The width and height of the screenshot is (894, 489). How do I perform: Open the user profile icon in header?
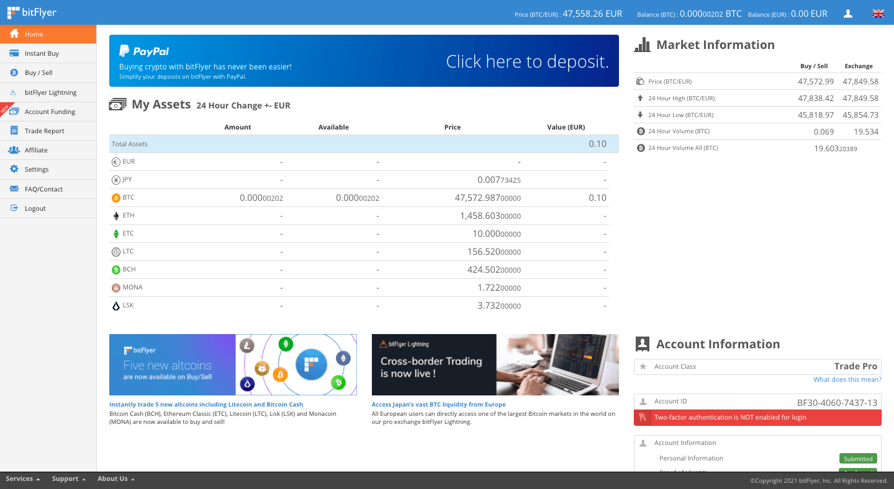[848, 14]
